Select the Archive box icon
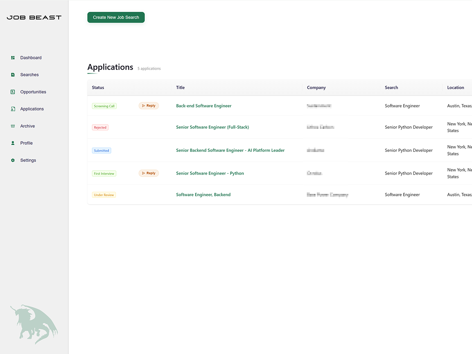 [x=13, y=126]
